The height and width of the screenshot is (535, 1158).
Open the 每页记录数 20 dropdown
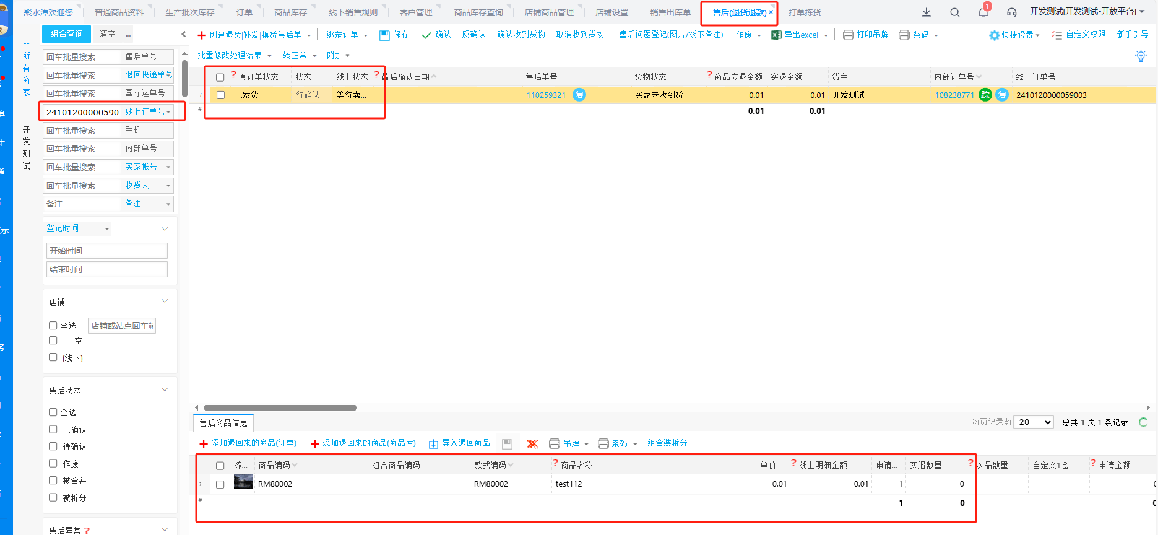tap(1034, 422)
